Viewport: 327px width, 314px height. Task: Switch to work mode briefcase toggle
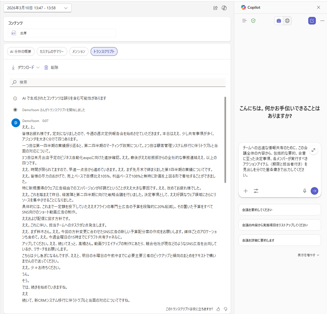coord(279,21)
